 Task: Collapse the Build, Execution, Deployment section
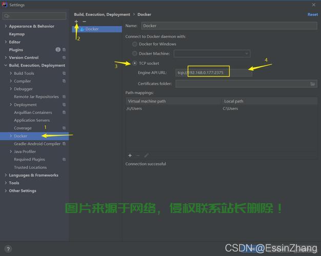tap(6, 66)
